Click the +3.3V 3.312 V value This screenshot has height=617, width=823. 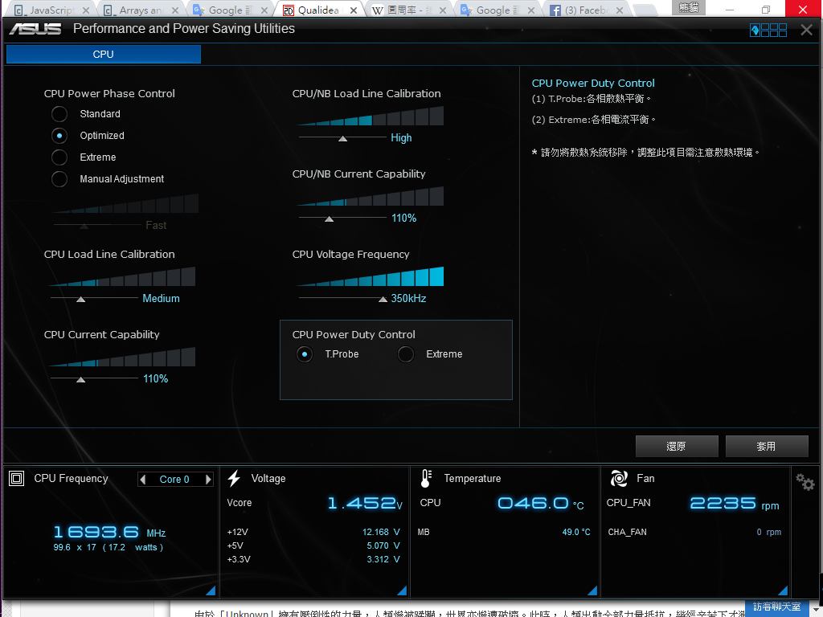coord(383,559)
